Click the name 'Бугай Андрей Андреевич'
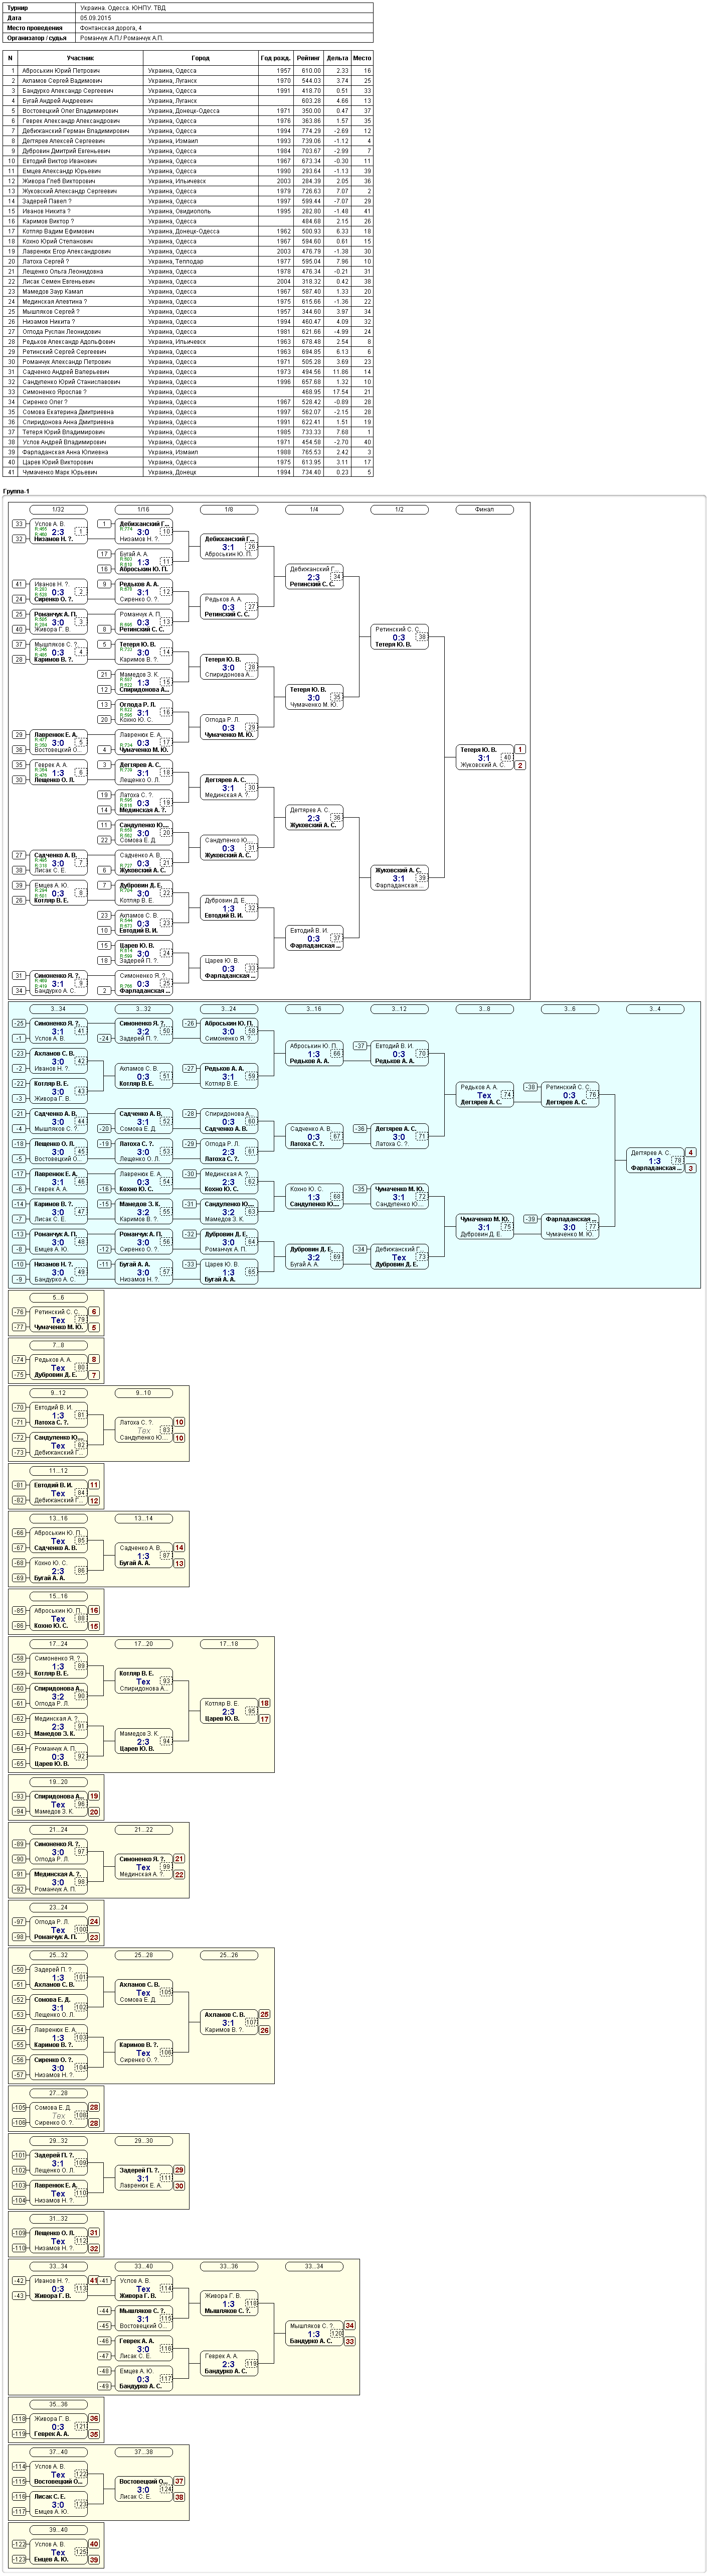 tap(57, 101)
